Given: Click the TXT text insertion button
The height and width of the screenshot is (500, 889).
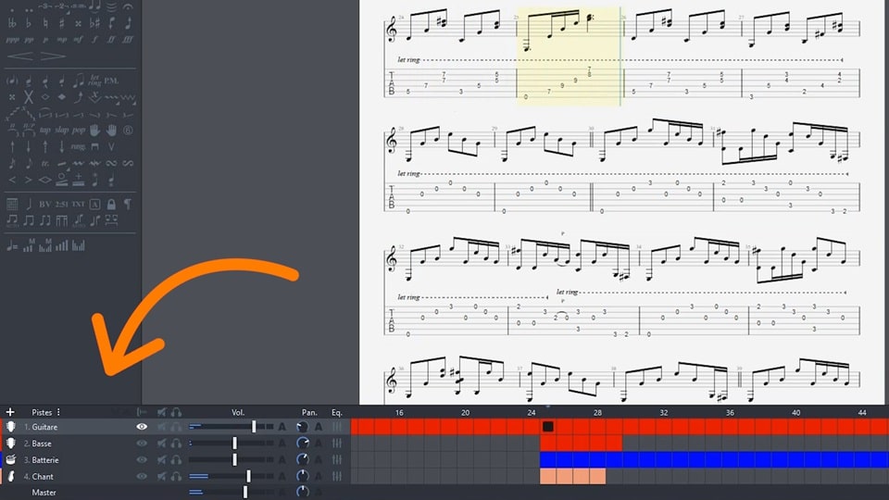Looking at the screenshot, I should tap(78, 204).
